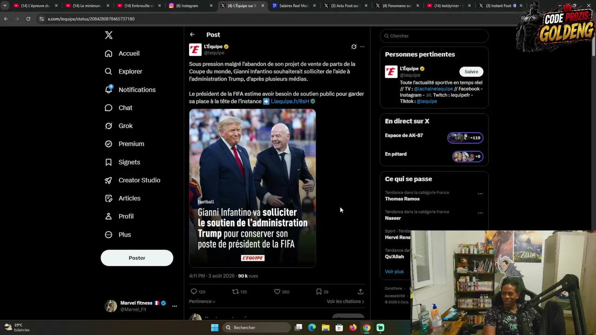
Task: Switch to the teddyriner tab
Action: pos(448,6)
